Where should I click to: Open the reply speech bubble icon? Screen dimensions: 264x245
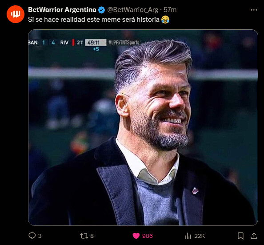[x=32, y=236]
